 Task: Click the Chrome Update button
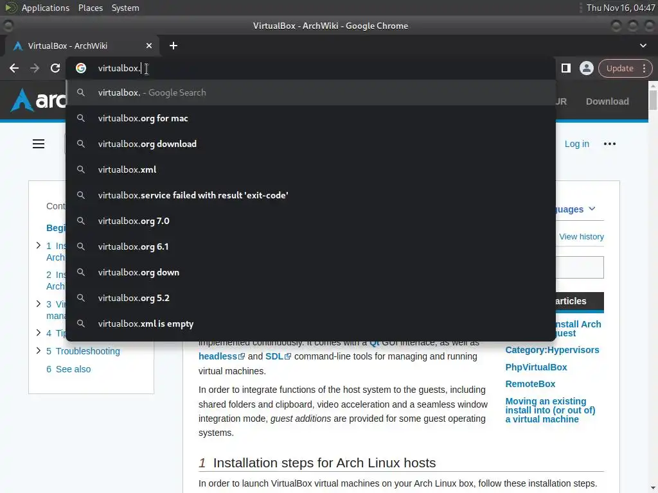pos(619,68)
